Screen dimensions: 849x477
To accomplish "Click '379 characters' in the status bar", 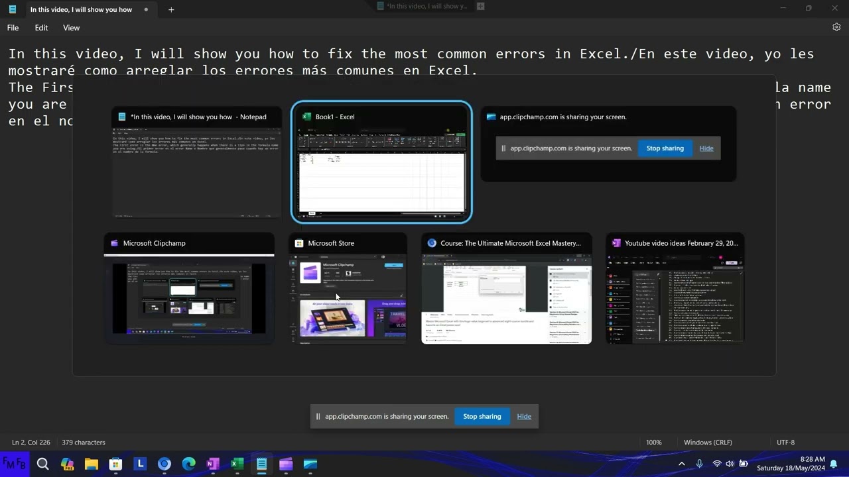I will (84, 442).
